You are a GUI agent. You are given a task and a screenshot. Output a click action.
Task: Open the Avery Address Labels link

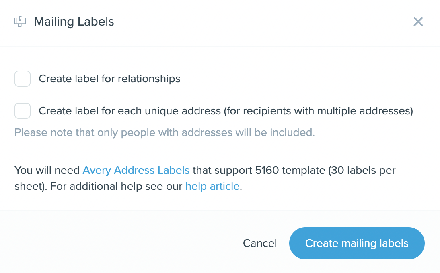point(136,170)
